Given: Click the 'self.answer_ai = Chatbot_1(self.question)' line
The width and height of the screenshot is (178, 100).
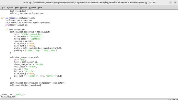Looking at the screenshot, I should pyautogui.click(x=28, y=23).
